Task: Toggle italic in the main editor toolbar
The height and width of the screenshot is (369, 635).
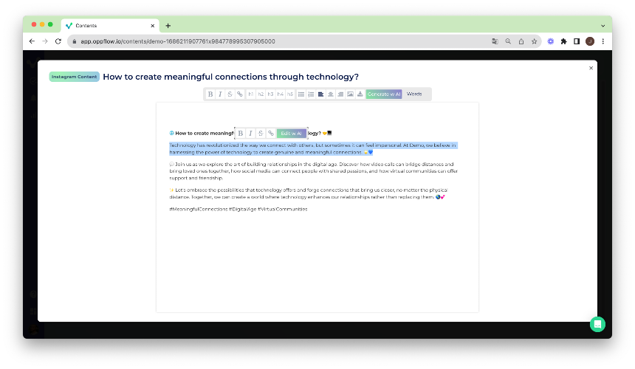Action: (x=220, y=94)
